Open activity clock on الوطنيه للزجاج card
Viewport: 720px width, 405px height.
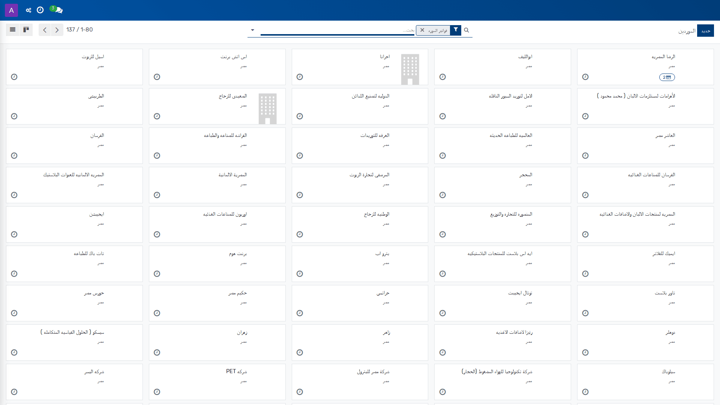click(300, 234)
